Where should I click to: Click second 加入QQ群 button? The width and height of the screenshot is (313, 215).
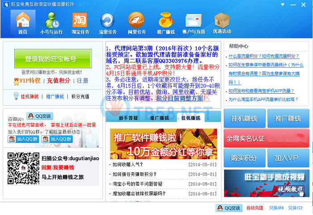click(x=57, y=139)
